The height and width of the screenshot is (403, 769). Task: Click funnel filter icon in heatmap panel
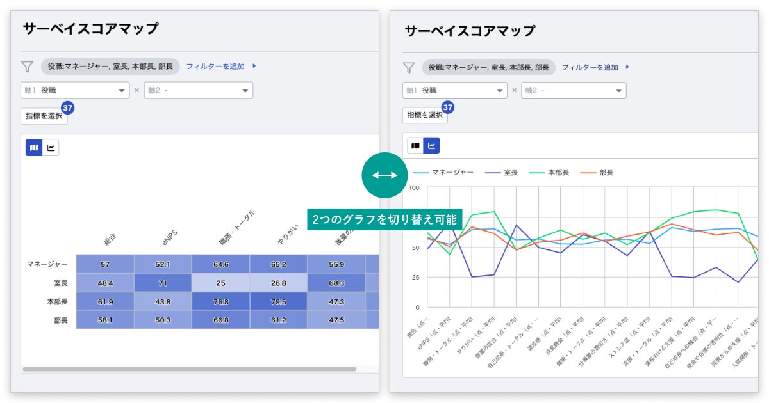click(27, 66)
